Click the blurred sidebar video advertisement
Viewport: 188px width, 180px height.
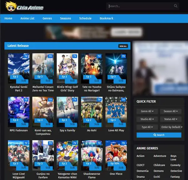[x=160, y=68]
